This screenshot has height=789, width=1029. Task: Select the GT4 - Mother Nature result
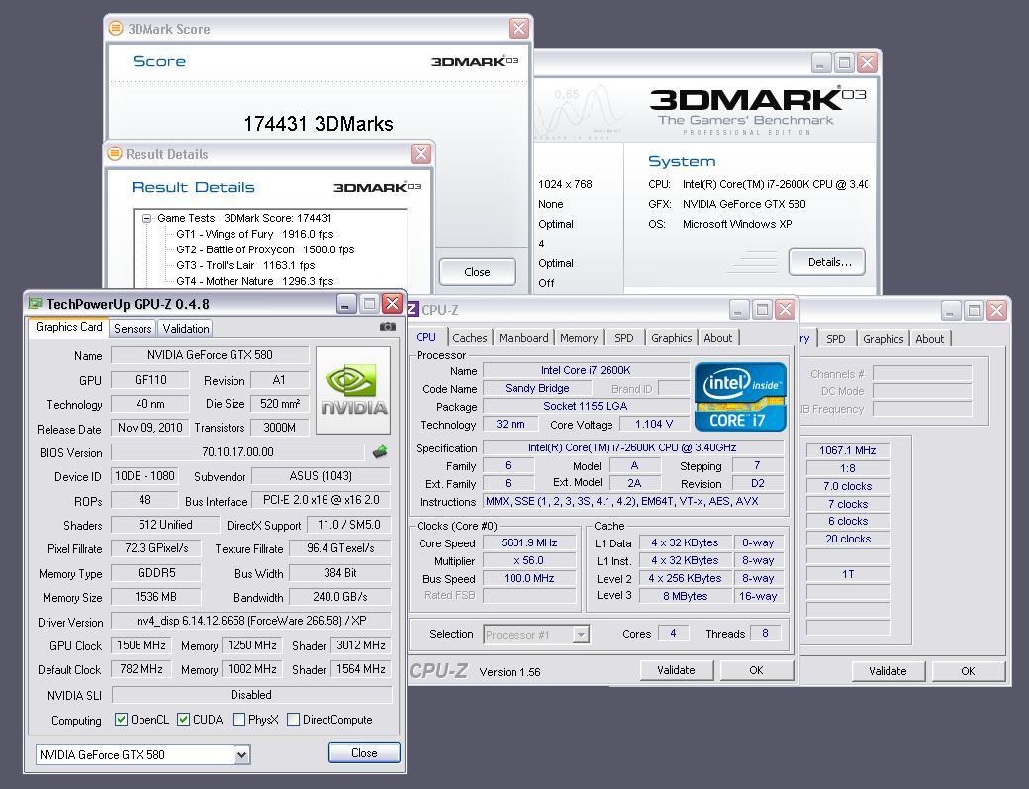tap(254, 281)
